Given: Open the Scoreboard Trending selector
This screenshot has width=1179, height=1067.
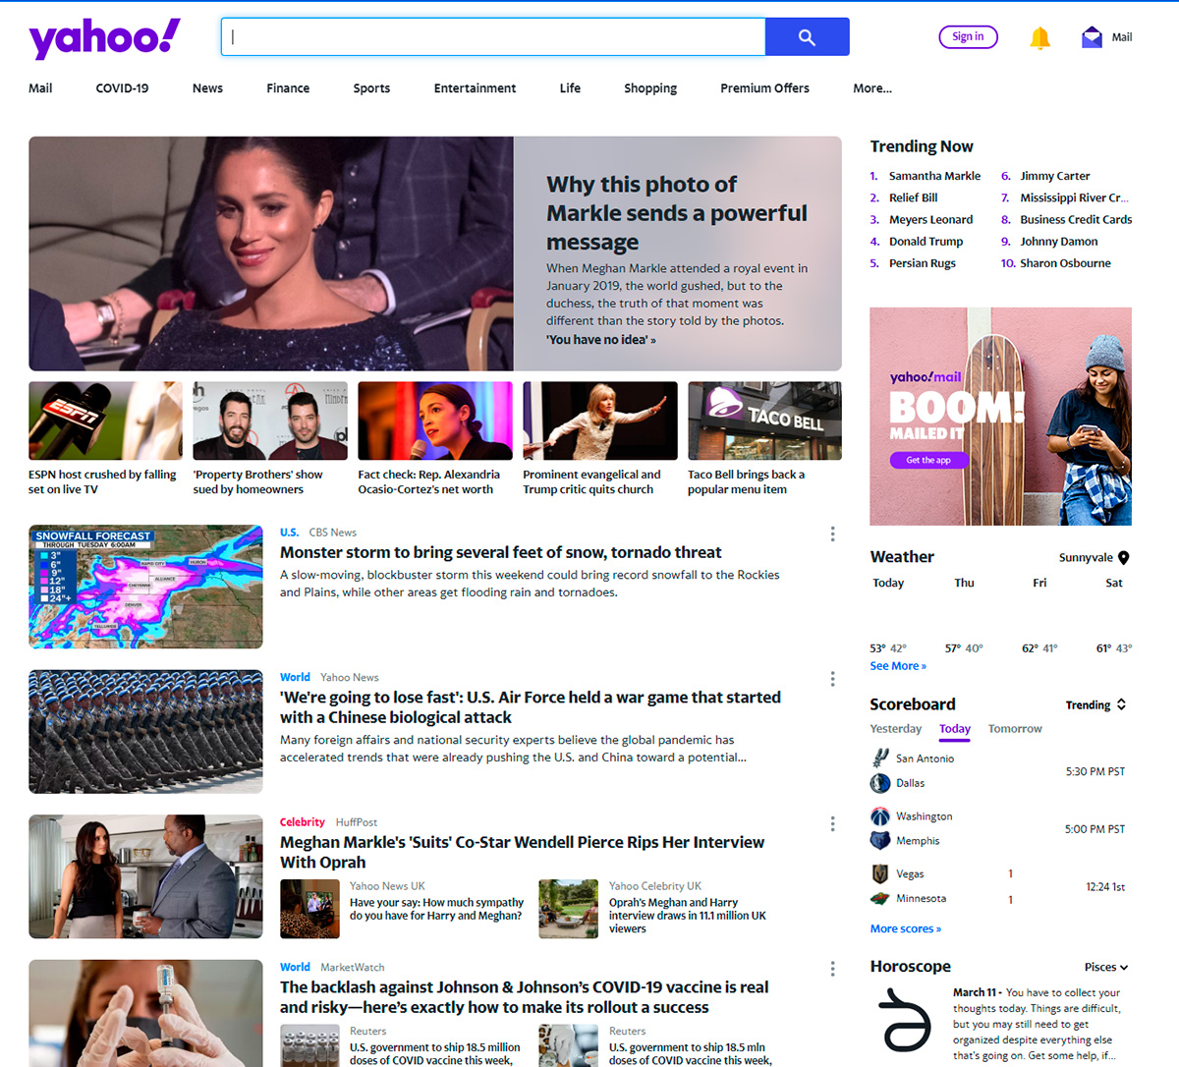Looking at the screenshot, I should 1095,704.
